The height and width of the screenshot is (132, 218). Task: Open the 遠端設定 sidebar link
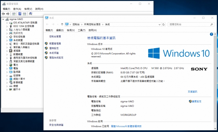54,48
